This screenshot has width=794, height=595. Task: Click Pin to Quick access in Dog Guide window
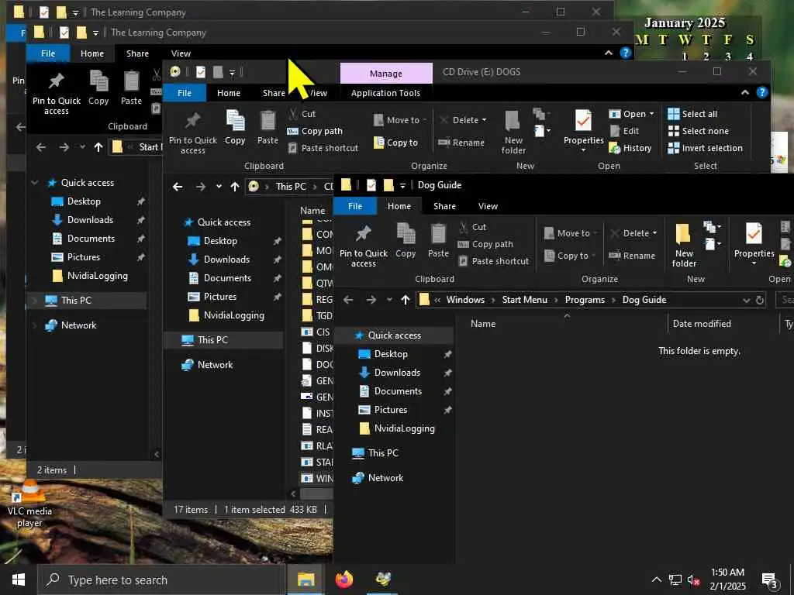363,245
